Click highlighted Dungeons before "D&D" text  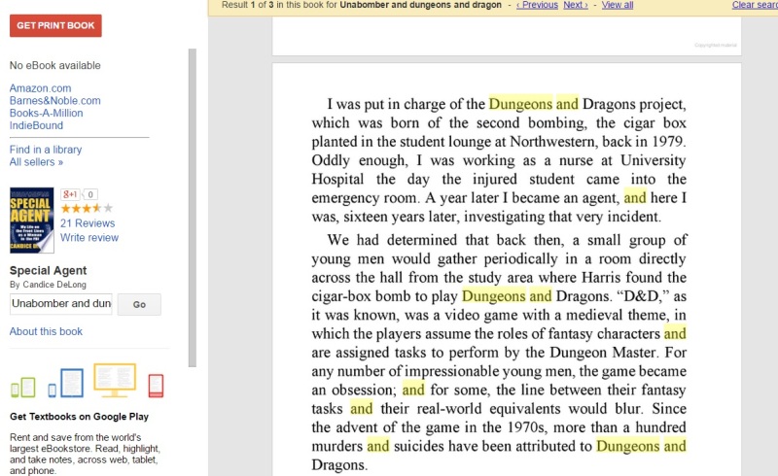[494, 296]
